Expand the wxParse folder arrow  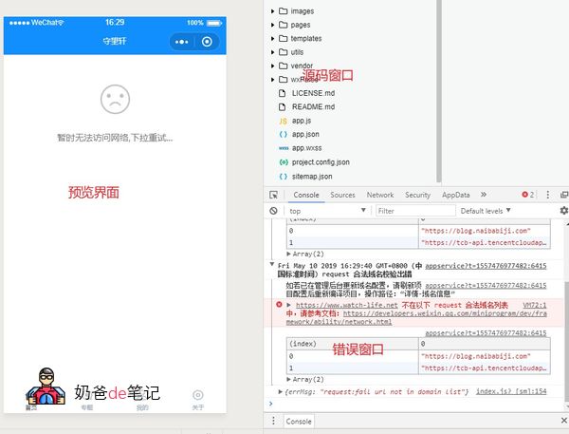pyautogui.click(x=272, y=79)
